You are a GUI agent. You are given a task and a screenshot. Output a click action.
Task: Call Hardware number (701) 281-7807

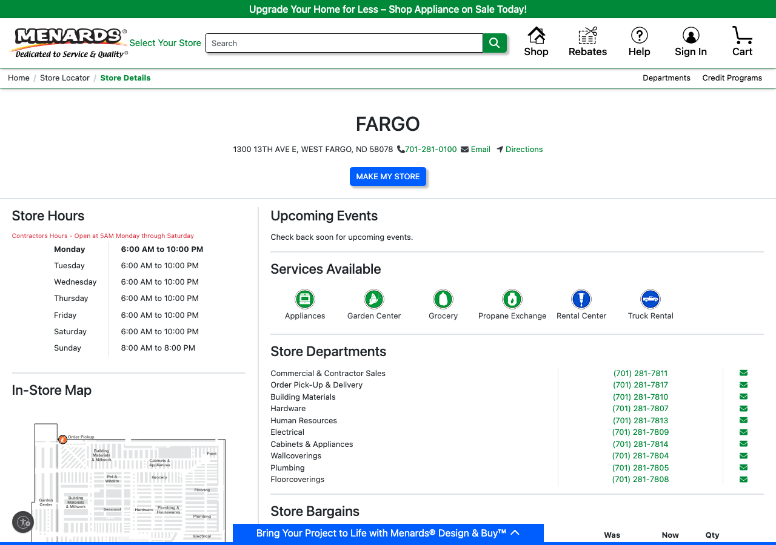(x=640, y=409)
